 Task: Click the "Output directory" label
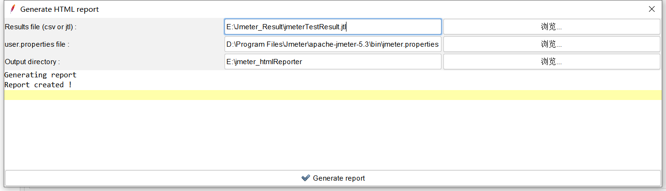pyautogui.click(x=32, y=62)
